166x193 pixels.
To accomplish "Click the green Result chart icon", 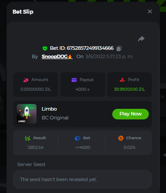I will [28, 138].
